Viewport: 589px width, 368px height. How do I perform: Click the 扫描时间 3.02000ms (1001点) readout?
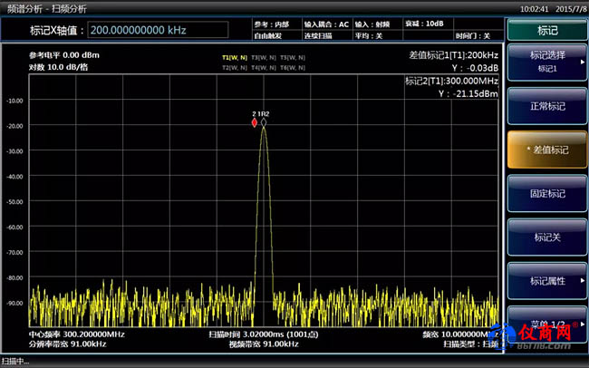point(264,334)
